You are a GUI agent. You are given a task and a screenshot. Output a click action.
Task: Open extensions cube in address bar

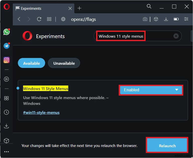pos(156,19)
